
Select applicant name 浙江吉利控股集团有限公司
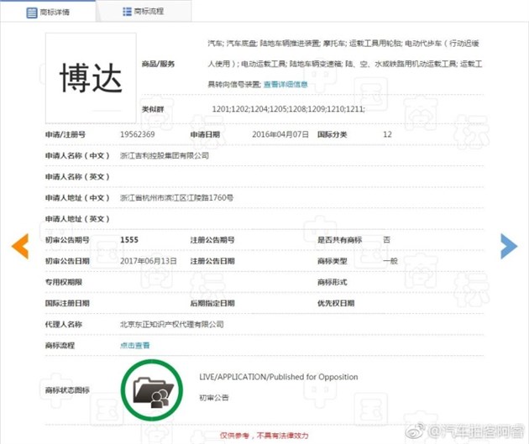pos(165,155)
